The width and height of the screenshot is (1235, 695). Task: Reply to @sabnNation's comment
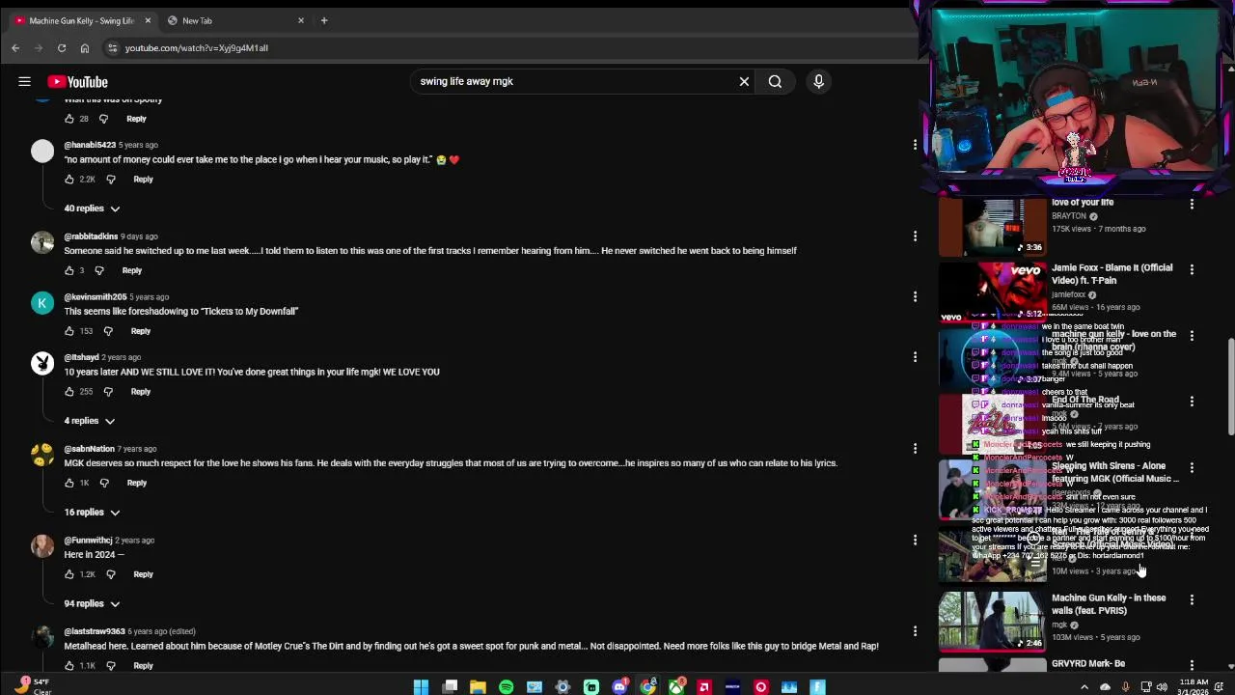[x=136, y=483]
